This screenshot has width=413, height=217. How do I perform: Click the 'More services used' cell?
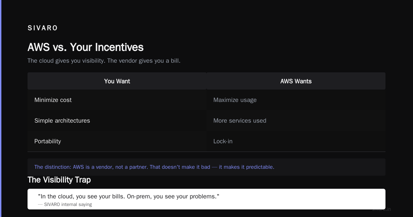coord(296,121)
